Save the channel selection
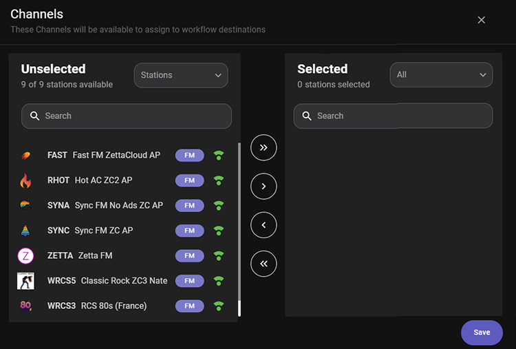 pyautogui.click(x=482, y=332)
